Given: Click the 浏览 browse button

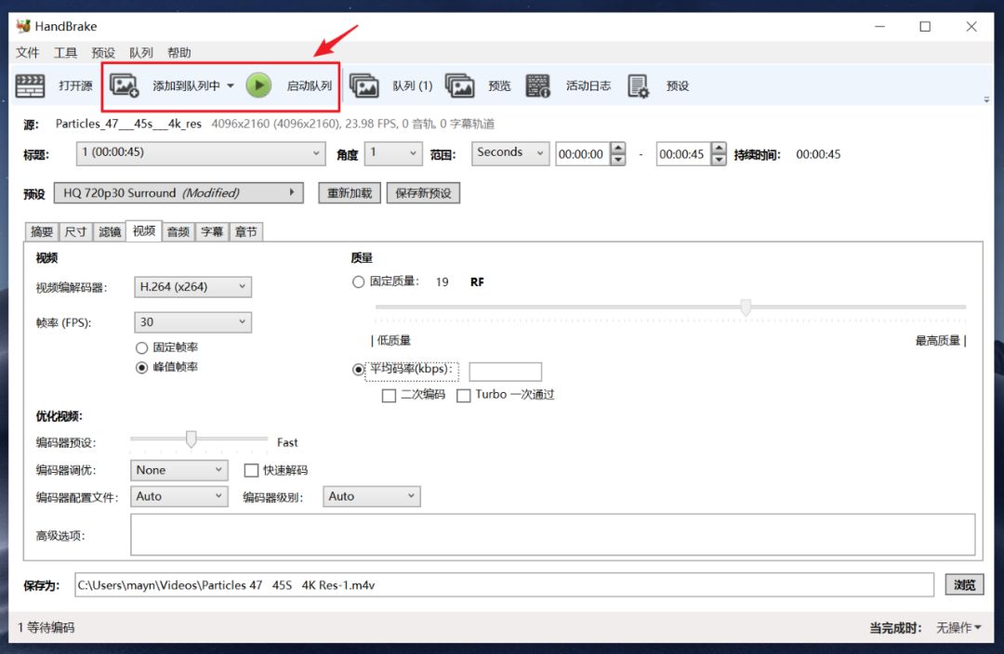Looking at the screenshot, I should click(964, 584).
